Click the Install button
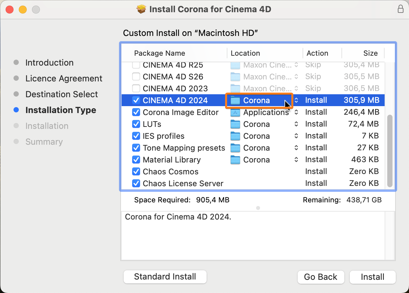Image resolution: width=409 pixels, height=293 pixels. [373, 277]
